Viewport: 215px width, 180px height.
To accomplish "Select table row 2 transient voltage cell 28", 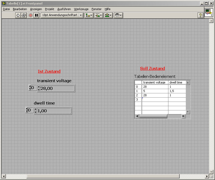I will point(155,95).
